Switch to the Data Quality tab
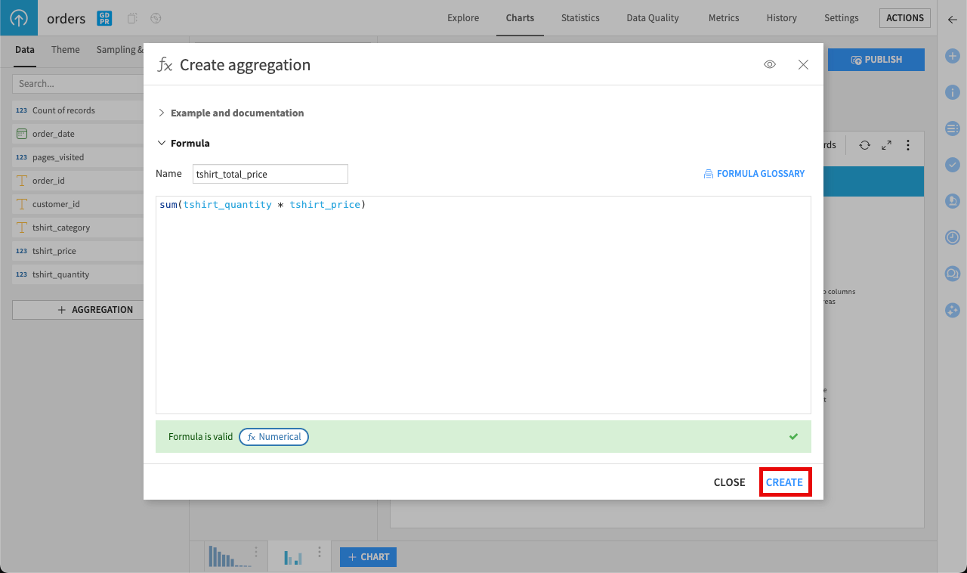This screenshot has height=573, width=967. [652, 17]
